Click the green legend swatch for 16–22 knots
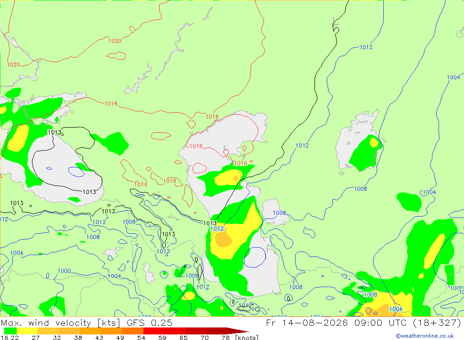 [10, 331]
